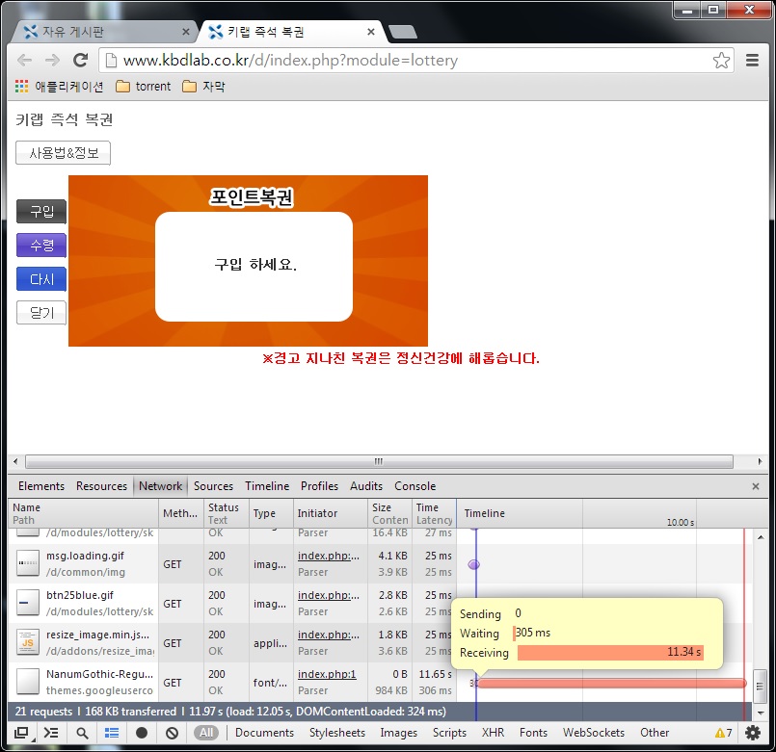
Task: Open the 애플리케이션 apps grid icon
Action: [x=21, y=86]
